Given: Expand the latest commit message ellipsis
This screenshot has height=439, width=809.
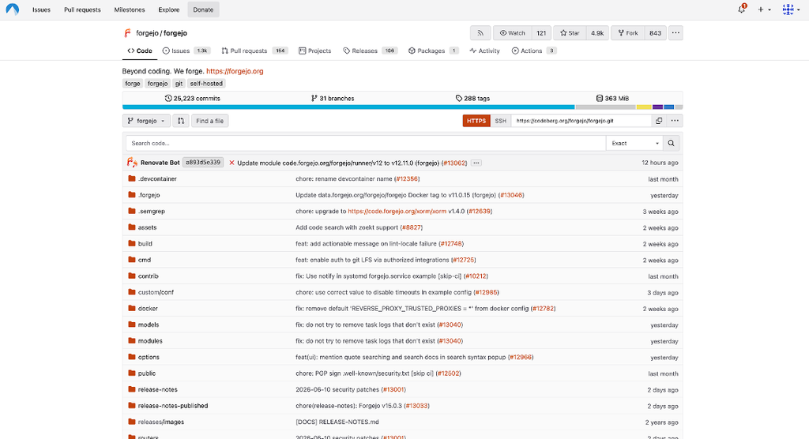Looking at the screenshot, I should pyautogui.click(x=476, y=163).
